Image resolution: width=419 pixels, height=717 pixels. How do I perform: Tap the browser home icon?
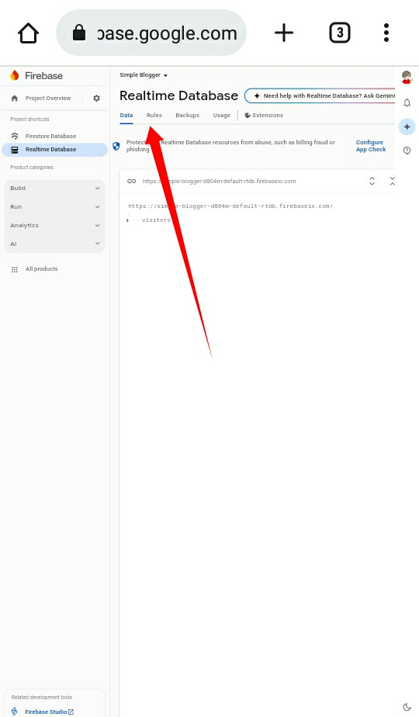point(28,33)
